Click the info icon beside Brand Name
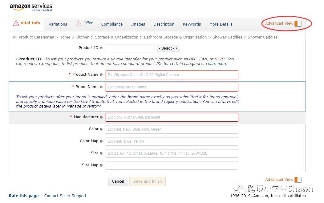Image resolution: width=324 pixels, height=203 pixels. click(x=101, y=87)
